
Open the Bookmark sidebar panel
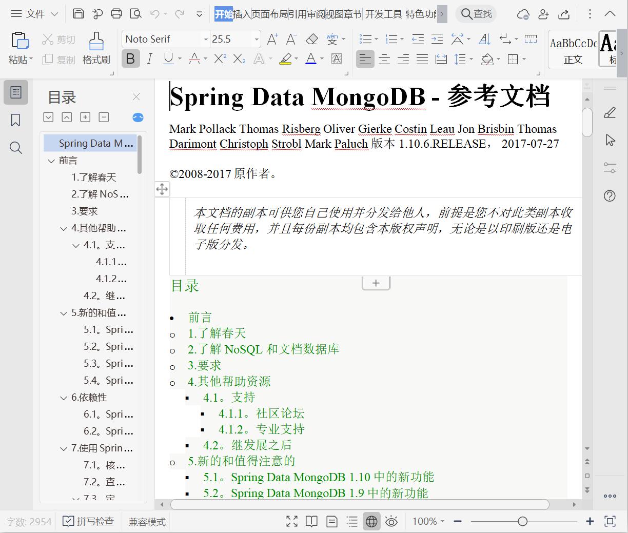[16, 120]
